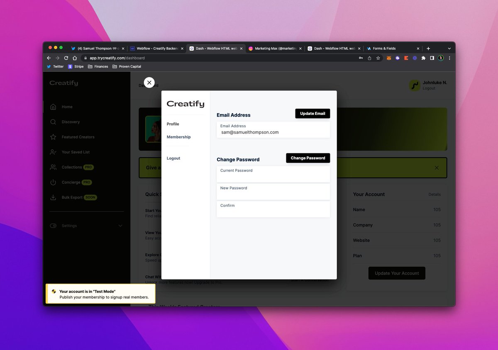Click Update Your Account button

coord(397,273)
